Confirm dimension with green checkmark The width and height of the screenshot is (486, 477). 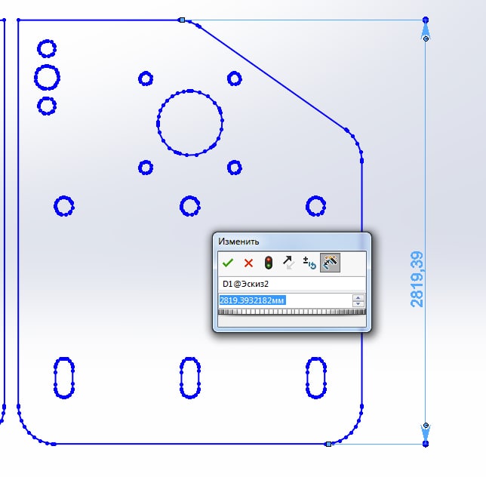[228, 263]
